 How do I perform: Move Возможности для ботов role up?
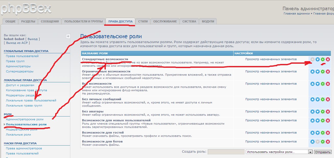click(x=313, y=142)
